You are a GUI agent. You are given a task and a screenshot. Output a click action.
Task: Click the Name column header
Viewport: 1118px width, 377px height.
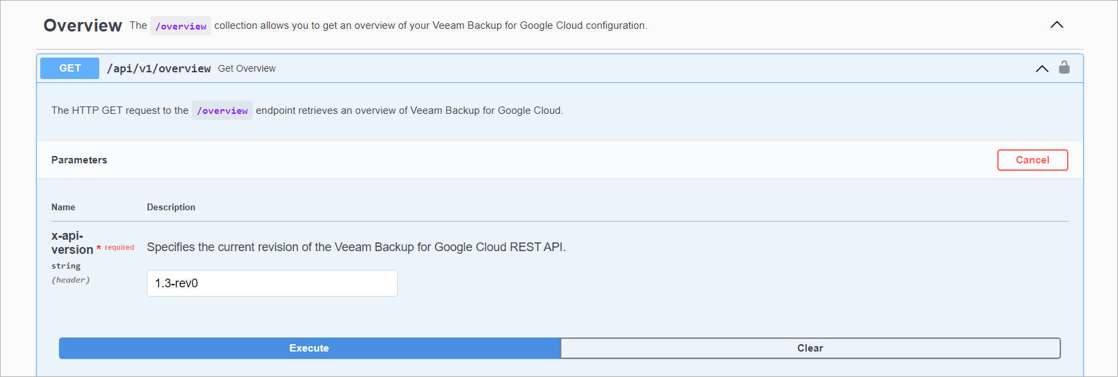click(x=63, y=208)
